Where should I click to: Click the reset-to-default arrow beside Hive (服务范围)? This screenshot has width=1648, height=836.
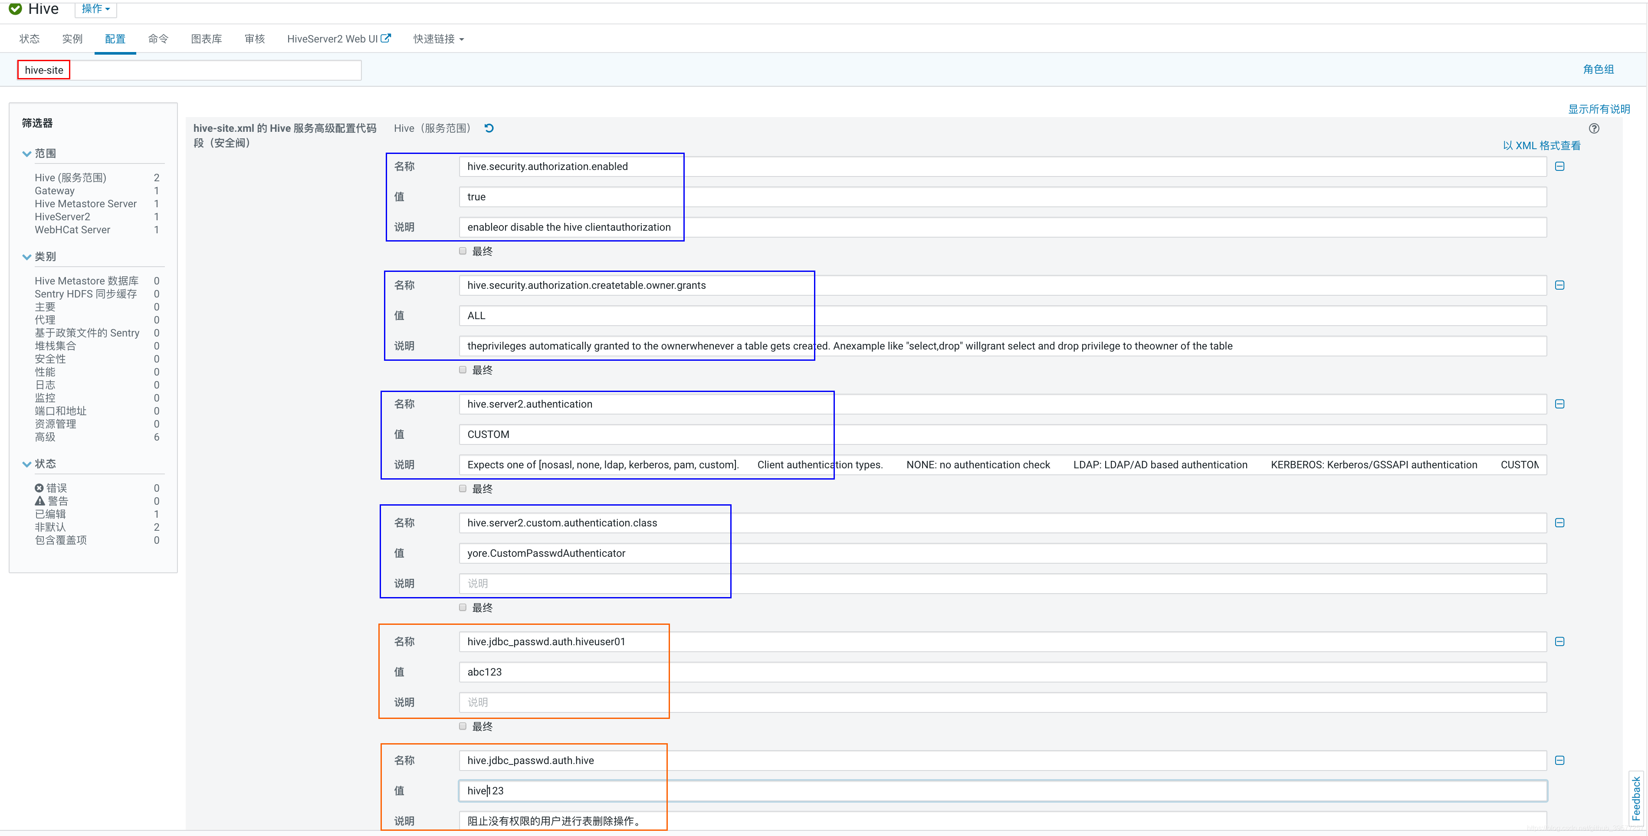tap(489, 128)
